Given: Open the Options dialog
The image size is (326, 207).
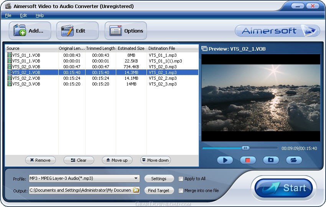Looking at the screenshot, I should 126,31.
